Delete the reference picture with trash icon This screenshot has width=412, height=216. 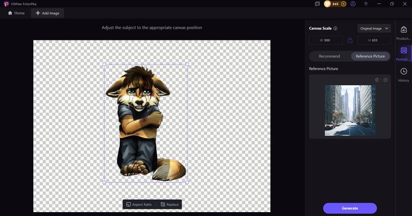(377, 80)
